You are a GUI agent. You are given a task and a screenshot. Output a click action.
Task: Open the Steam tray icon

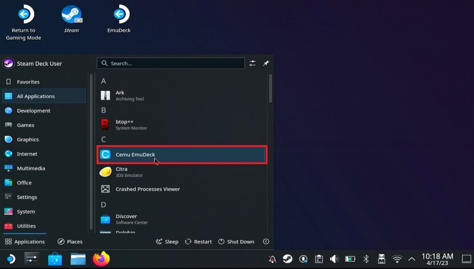pyautogui.click(x=288, y=259)
